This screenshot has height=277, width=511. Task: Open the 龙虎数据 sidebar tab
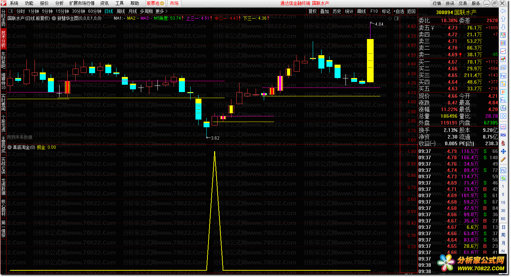pos(3,187)
